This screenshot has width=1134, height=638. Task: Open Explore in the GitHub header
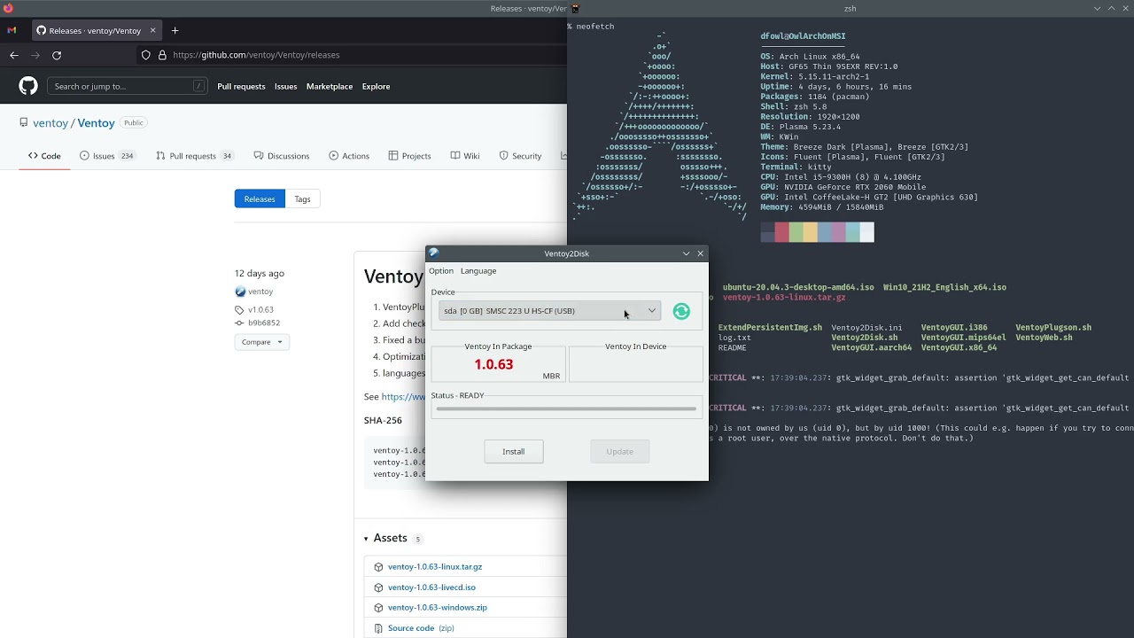coord(376,87)
